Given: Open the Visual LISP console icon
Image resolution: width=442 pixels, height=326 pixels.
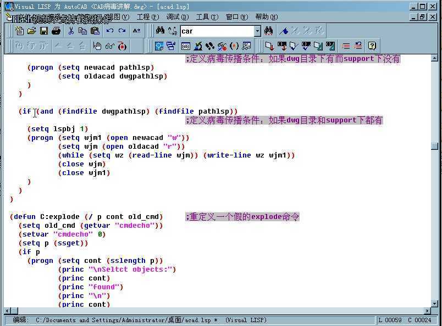Looking at the screenshot, I should point(185,46).
